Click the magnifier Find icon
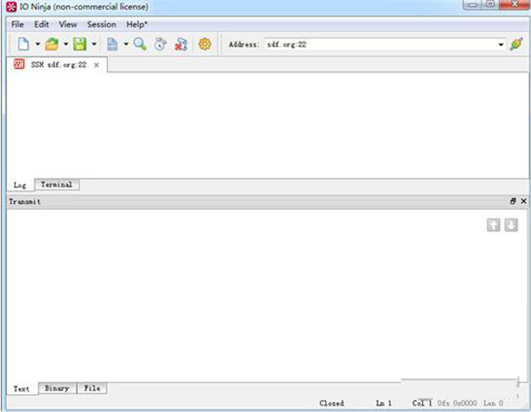This screenshot has height=412, width=531. click(x=140, y=43)
